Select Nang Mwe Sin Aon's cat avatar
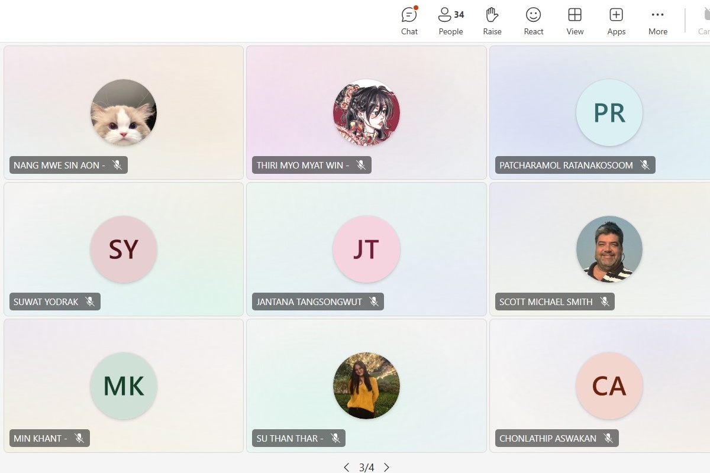 pos(124,112)
